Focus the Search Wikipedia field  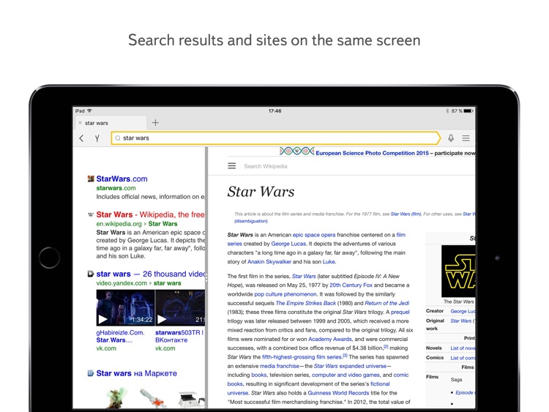(x=266, y=166)
